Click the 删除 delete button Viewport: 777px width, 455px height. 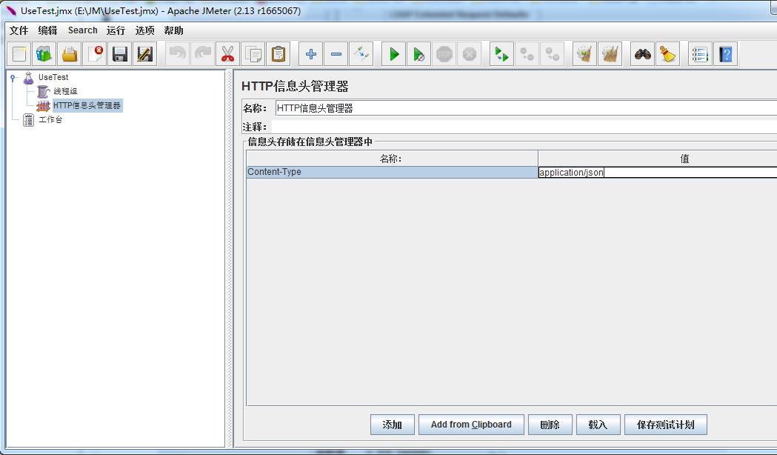click(x=550, y=425)
